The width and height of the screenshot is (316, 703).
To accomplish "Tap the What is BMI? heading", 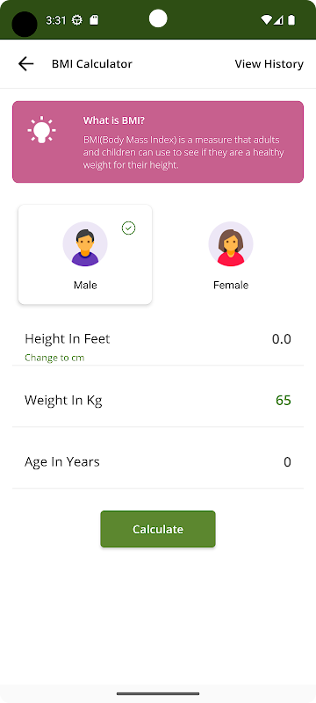I will tap(114, 120).
